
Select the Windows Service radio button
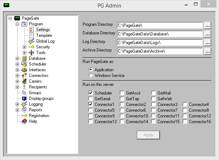coord(91,75)
